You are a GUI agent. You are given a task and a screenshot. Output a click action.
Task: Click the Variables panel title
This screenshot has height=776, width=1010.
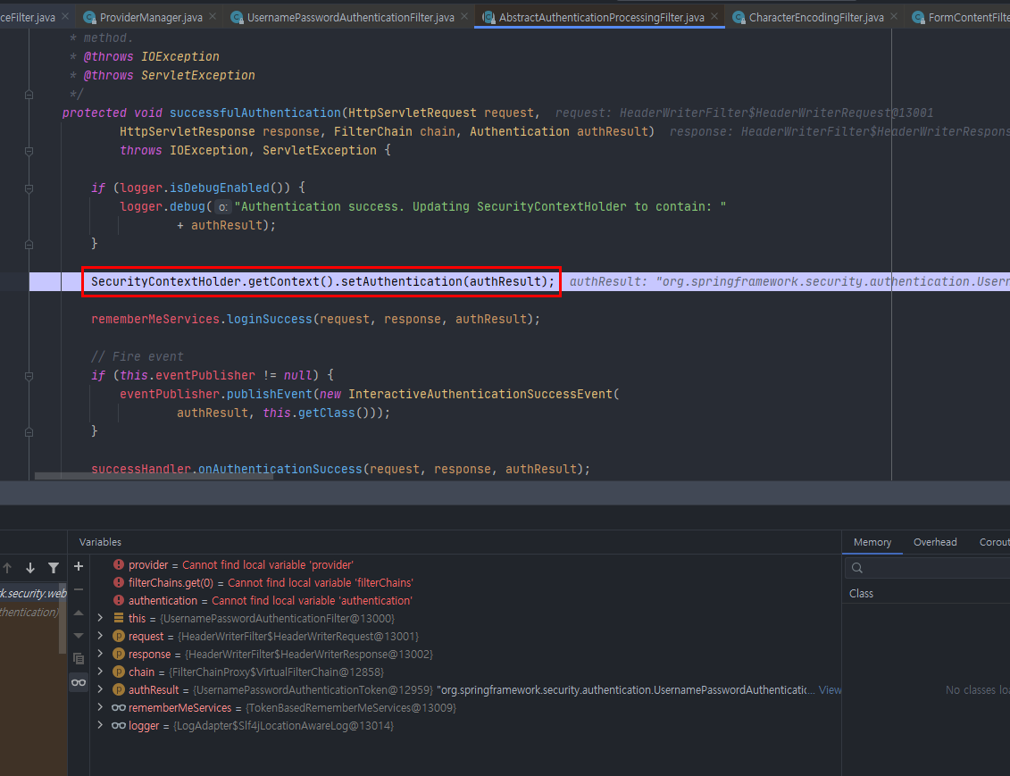click(100, 542)
